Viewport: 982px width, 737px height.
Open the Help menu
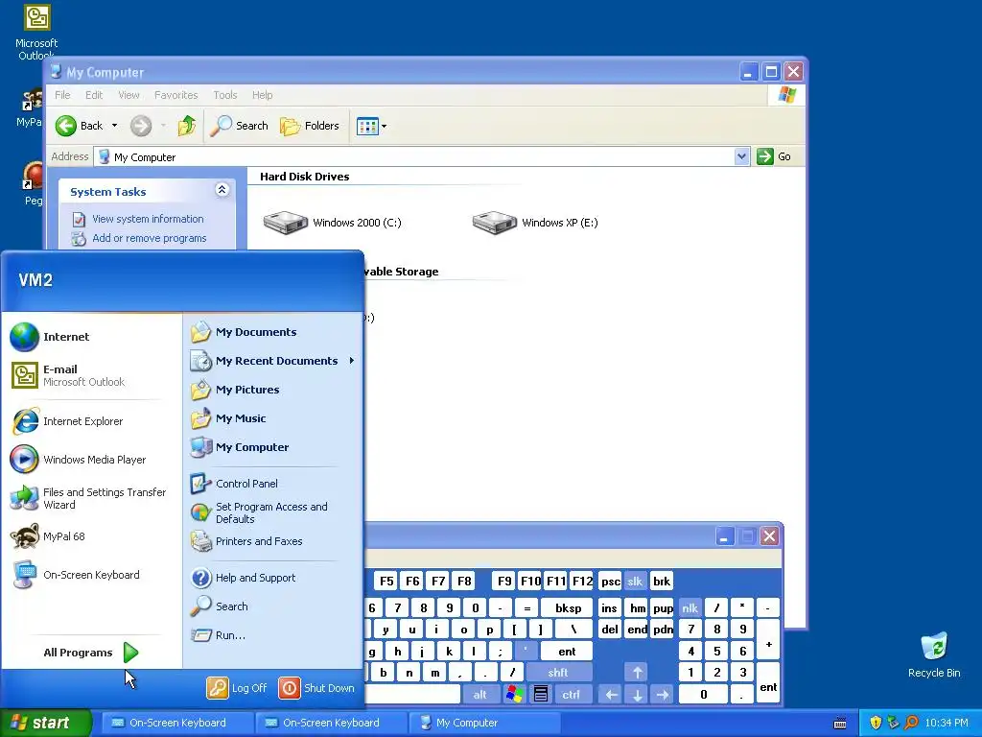pos(263,95)
